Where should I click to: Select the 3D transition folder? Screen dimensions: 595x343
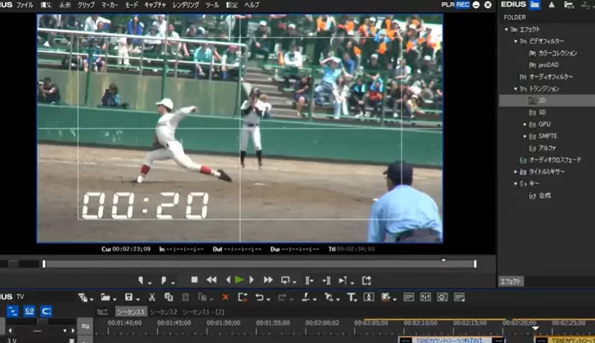click(x=543, y=112)
